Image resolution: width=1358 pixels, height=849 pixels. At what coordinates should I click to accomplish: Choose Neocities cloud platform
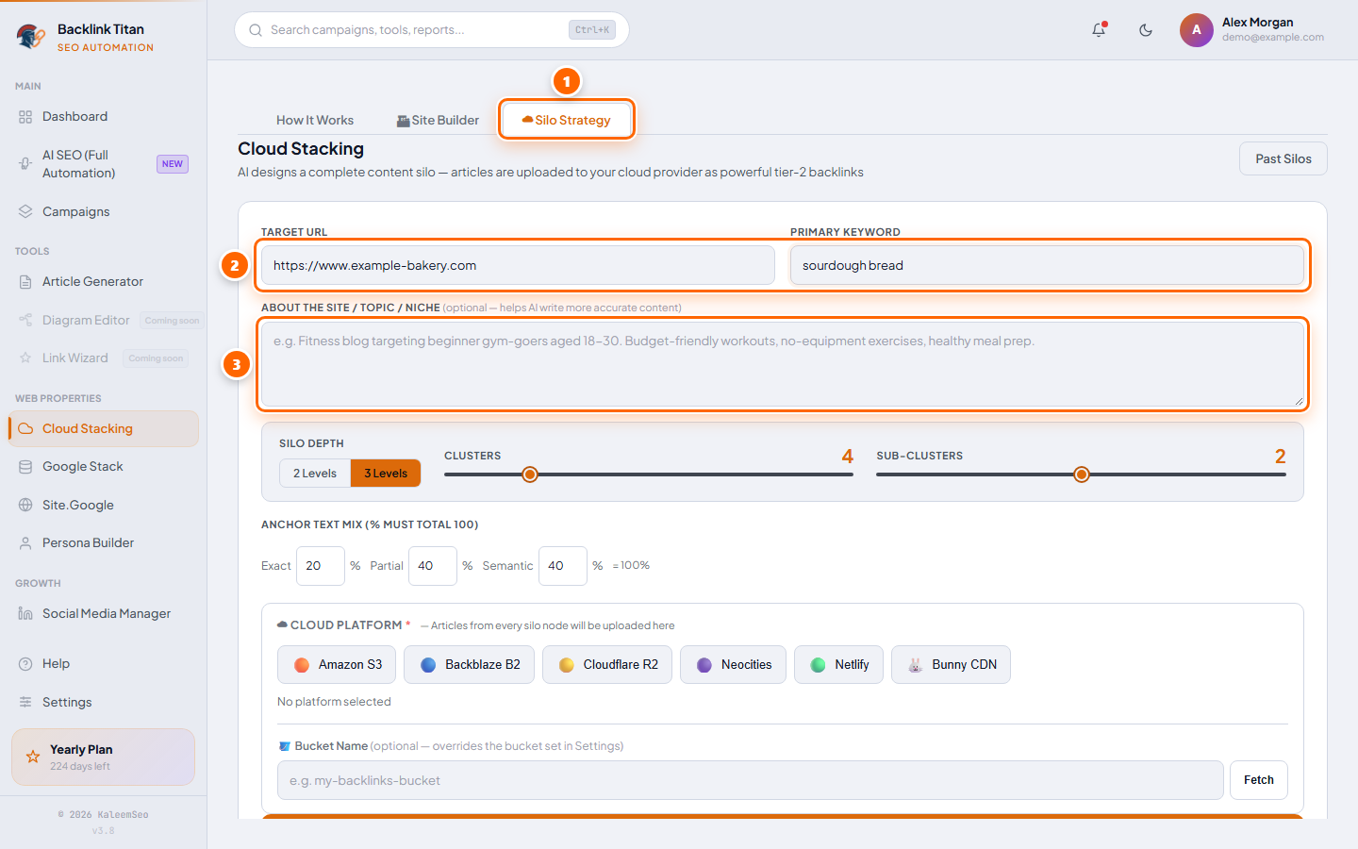733,664
